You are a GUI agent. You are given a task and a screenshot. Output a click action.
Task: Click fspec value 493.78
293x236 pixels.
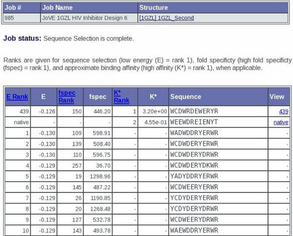pyautogui.click(x=102, y=231)
